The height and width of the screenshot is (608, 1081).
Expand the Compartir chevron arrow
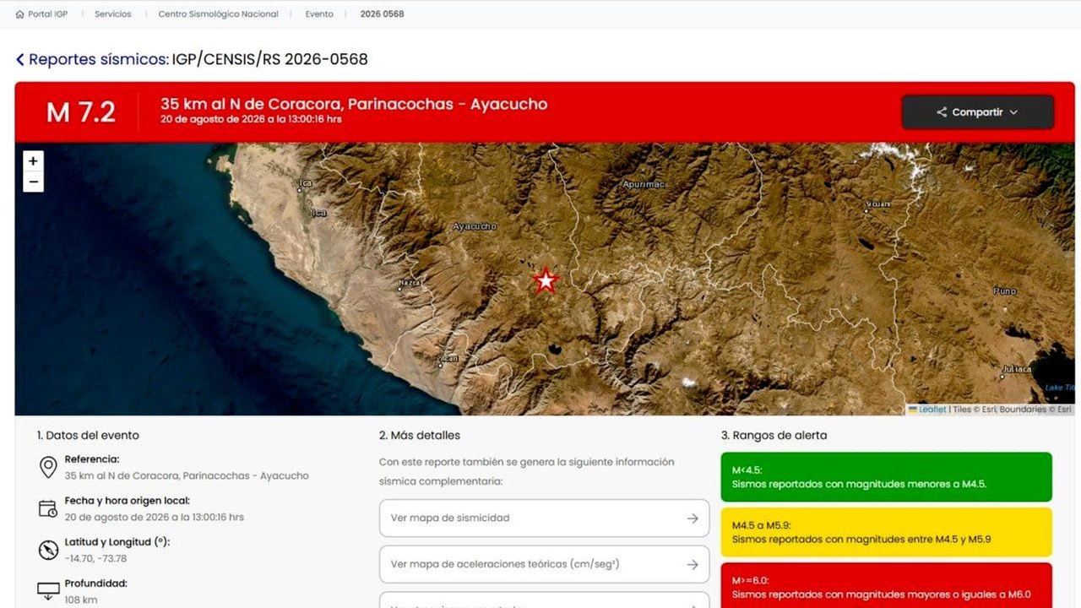pos(1013,112)
